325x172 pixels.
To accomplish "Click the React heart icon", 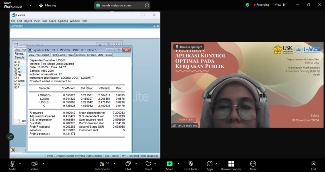I will 148,164.
